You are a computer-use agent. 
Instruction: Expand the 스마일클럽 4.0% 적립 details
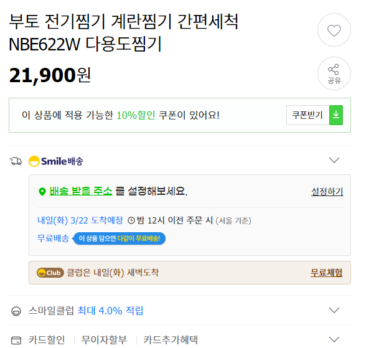(334, 310)
